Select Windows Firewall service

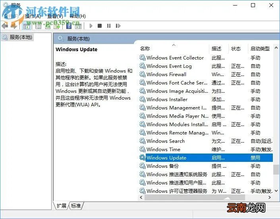[x=206, y=74]
